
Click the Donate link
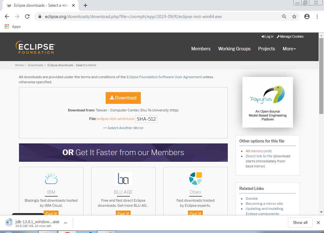(252, 198)
